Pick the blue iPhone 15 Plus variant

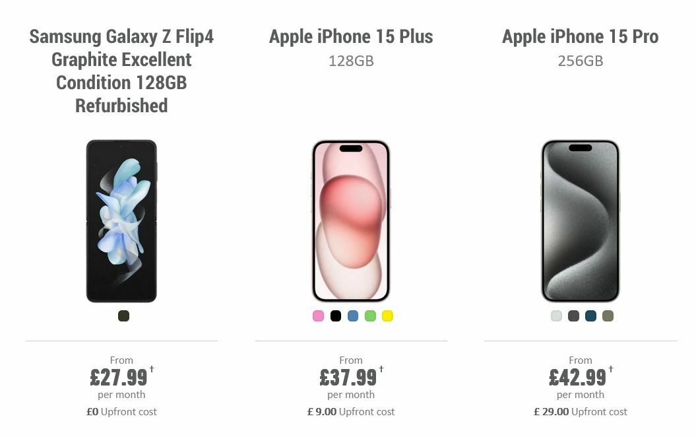click(352, 316)
